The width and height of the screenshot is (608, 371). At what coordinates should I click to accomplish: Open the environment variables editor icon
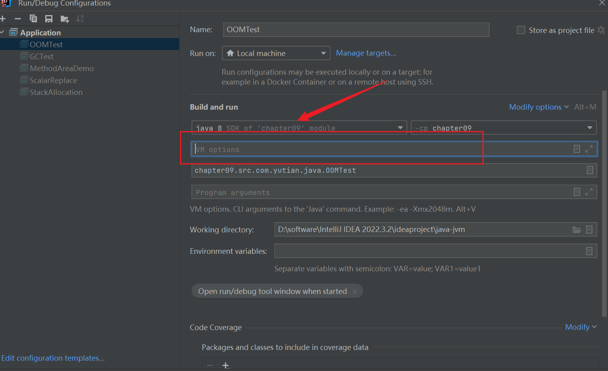(x=589, y=251)
